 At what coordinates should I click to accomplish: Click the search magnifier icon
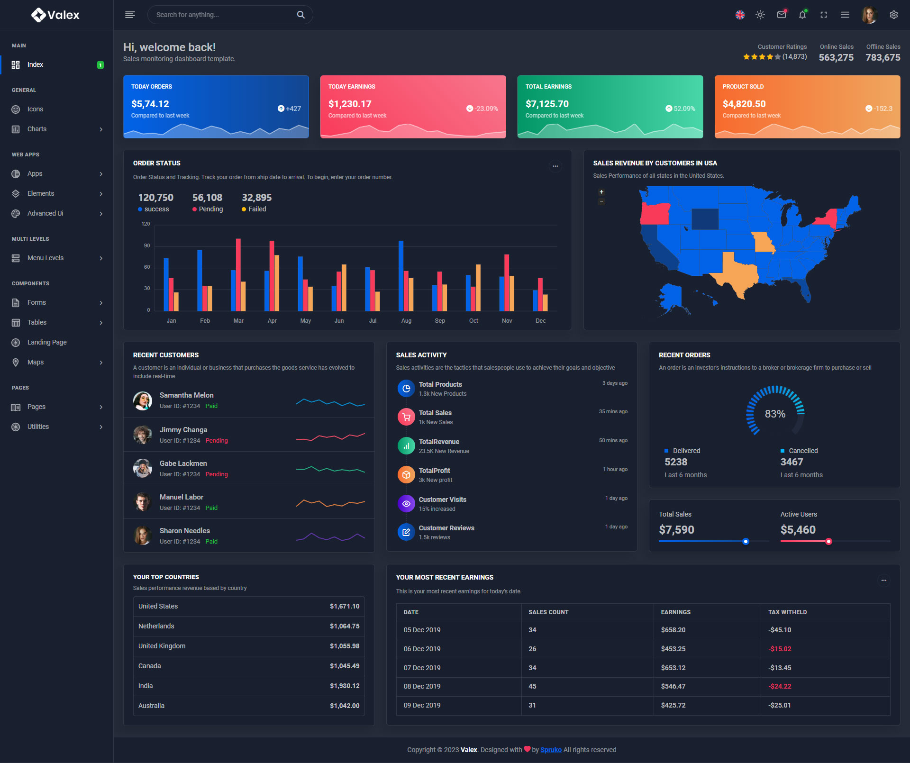[x=300, y=15]
